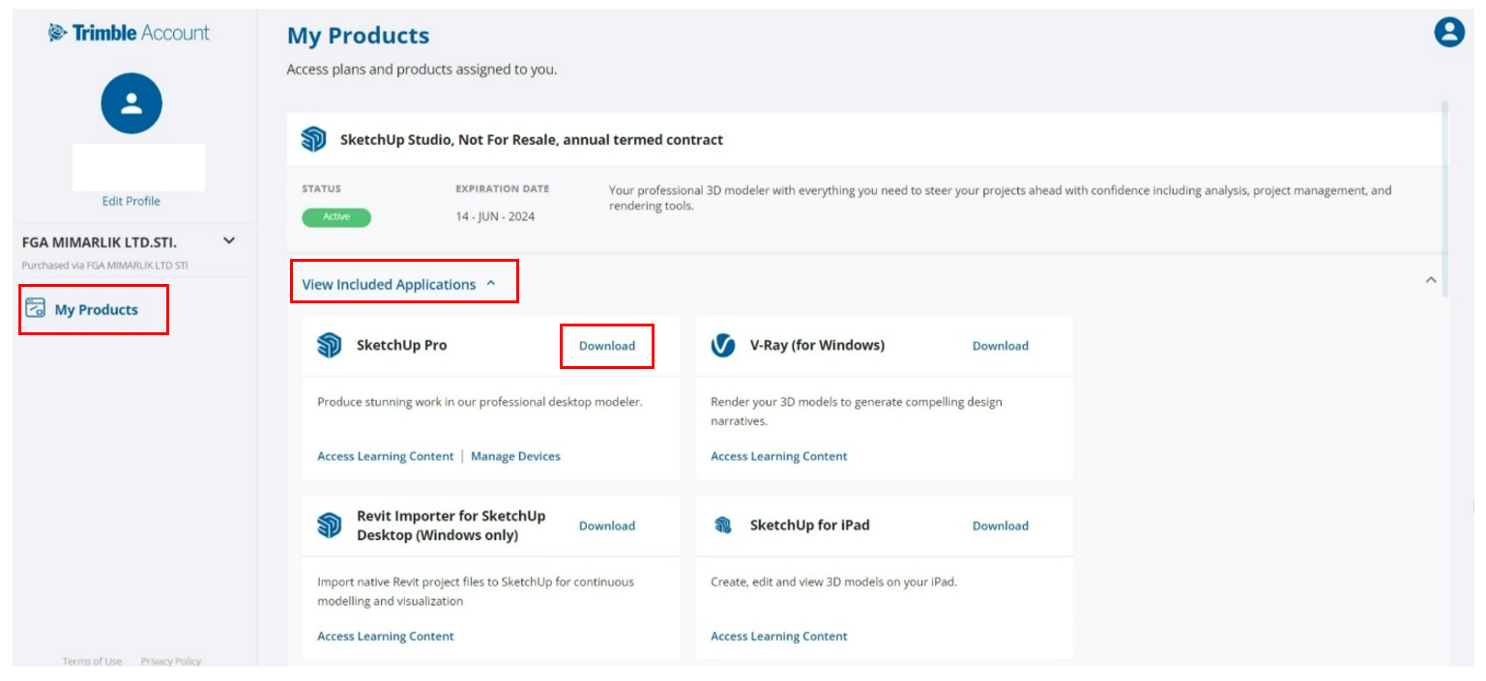Click the SketchUp Pro app icon
The image size is (1486, 681).
pyautogui.click(x=330, y=345)
